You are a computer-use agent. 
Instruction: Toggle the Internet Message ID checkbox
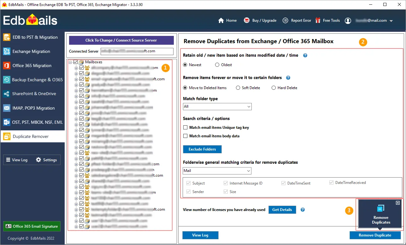(226, 183)
